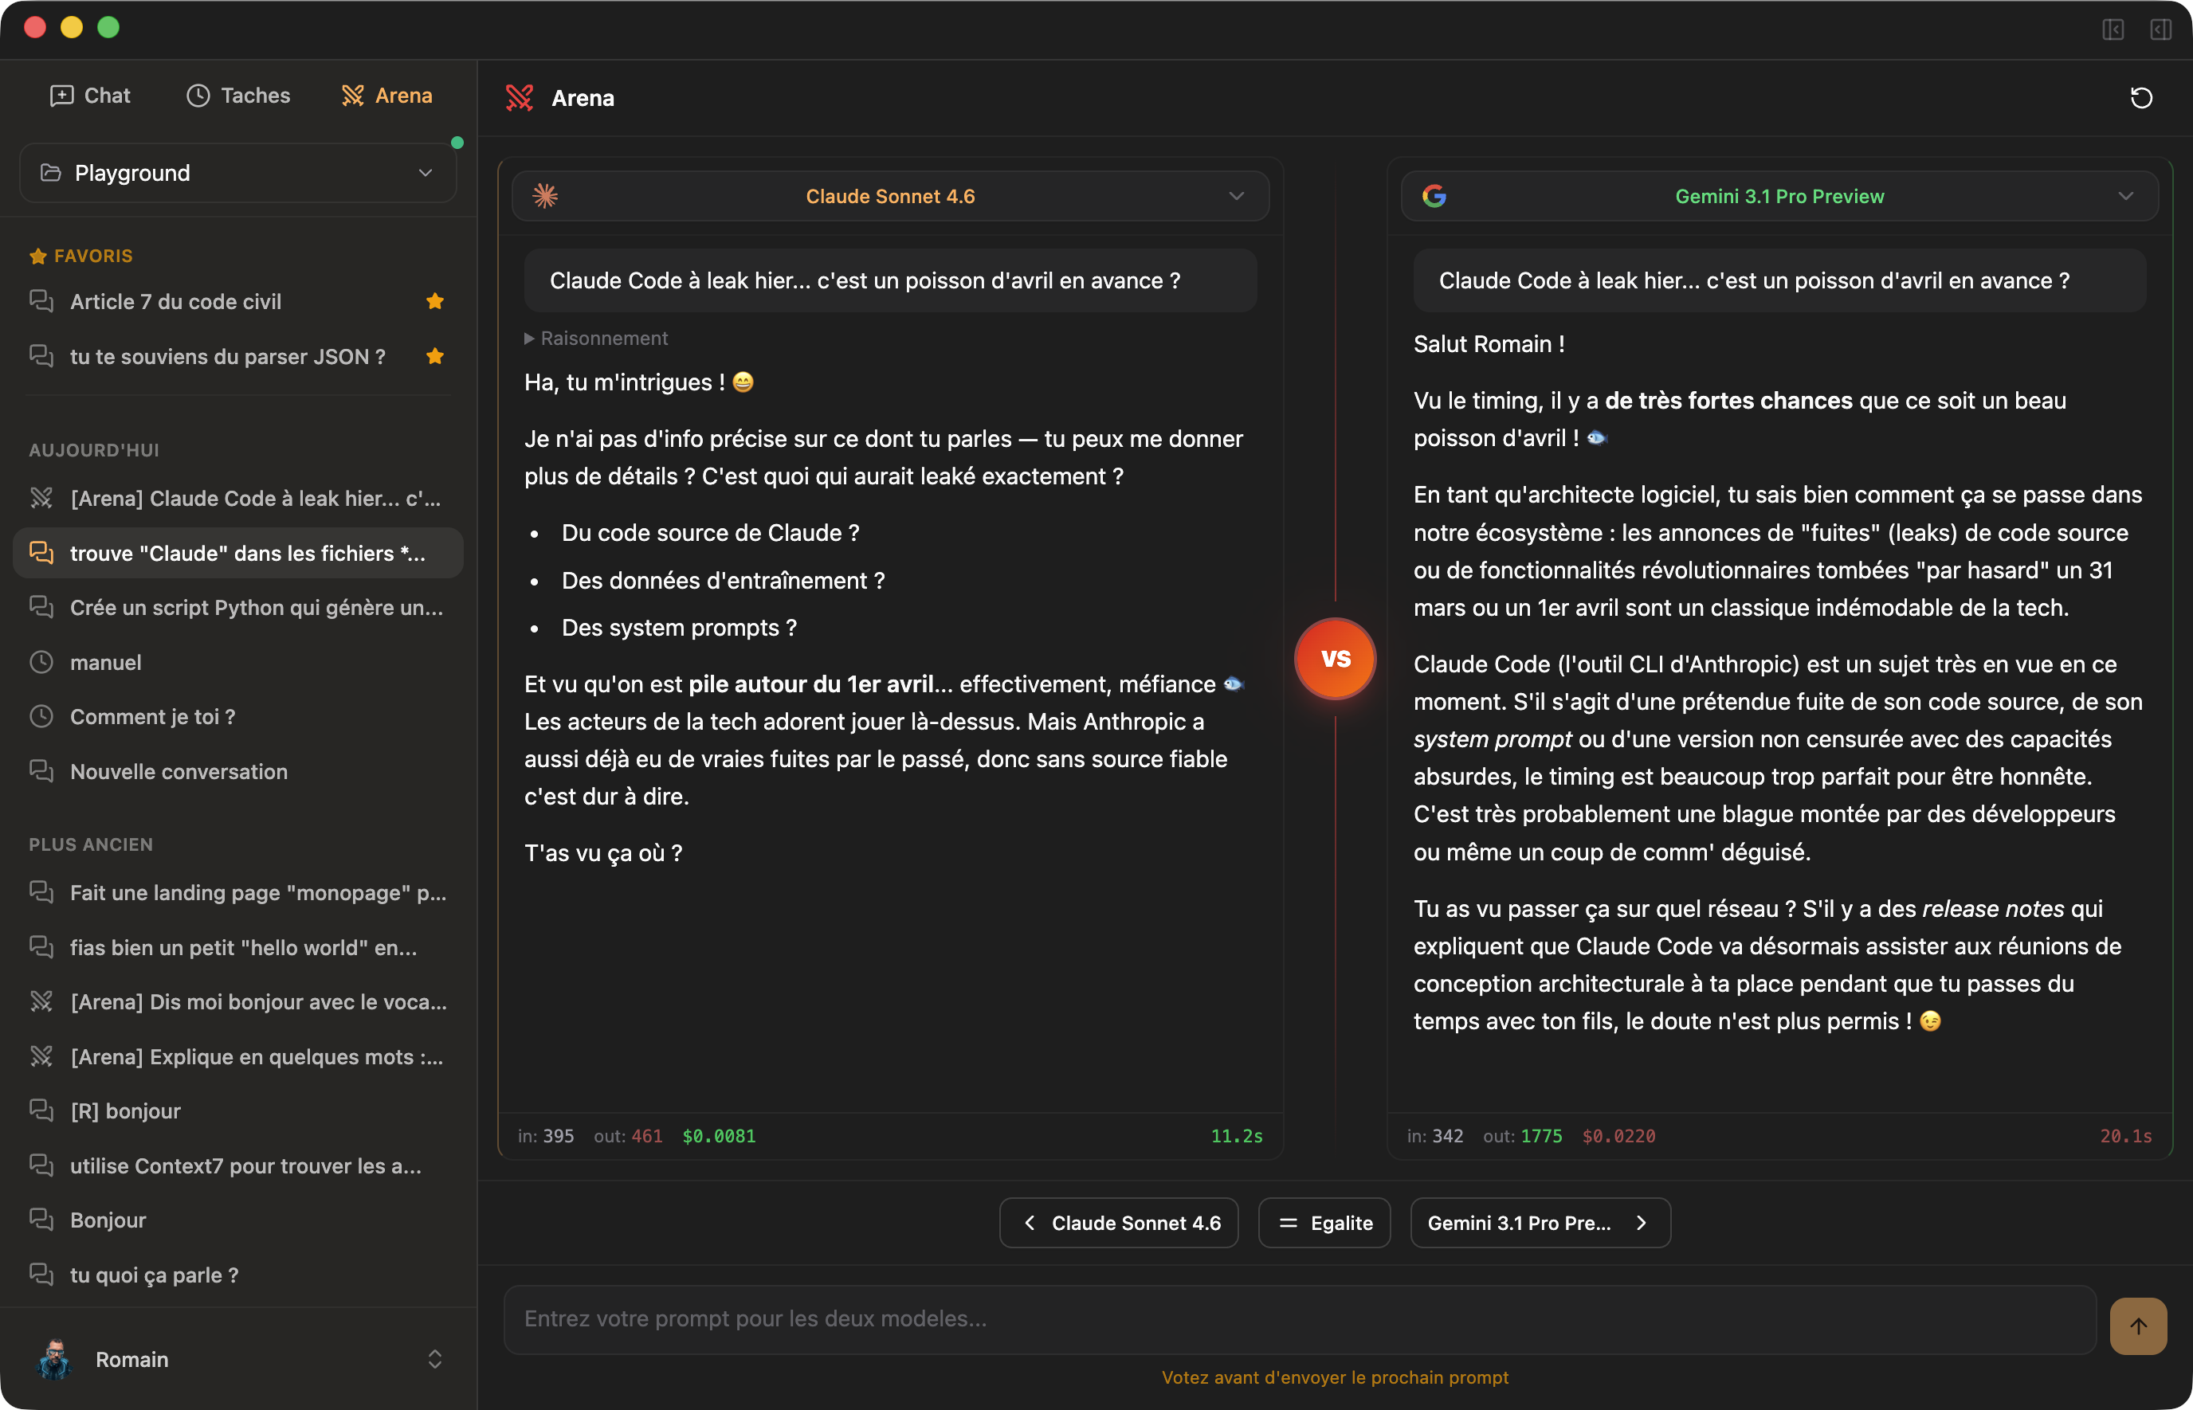The image size is (2193, 1410).
Task: Click the Claude starburst logo icon
Action: coord(546,196)
